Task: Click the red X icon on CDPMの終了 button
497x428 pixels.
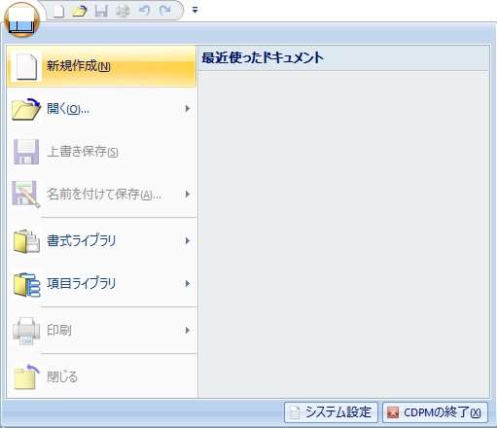Action: pyautogui.click(x=393, y=412)
